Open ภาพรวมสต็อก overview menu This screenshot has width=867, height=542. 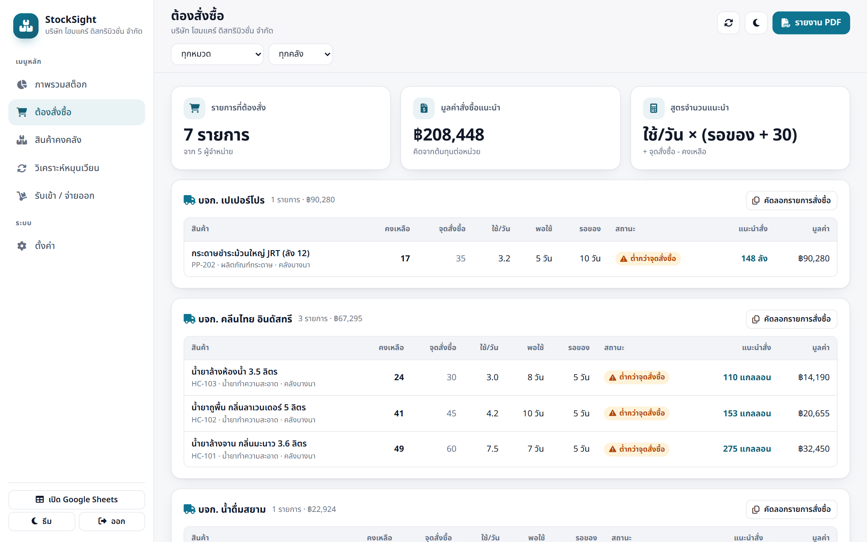tap(77, 84)
